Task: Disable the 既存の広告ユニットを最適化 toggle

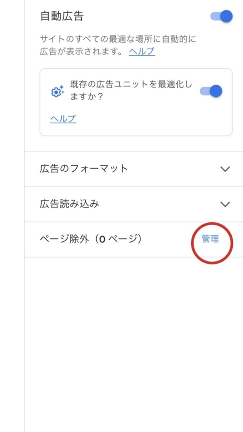Action: coord(211,91)
